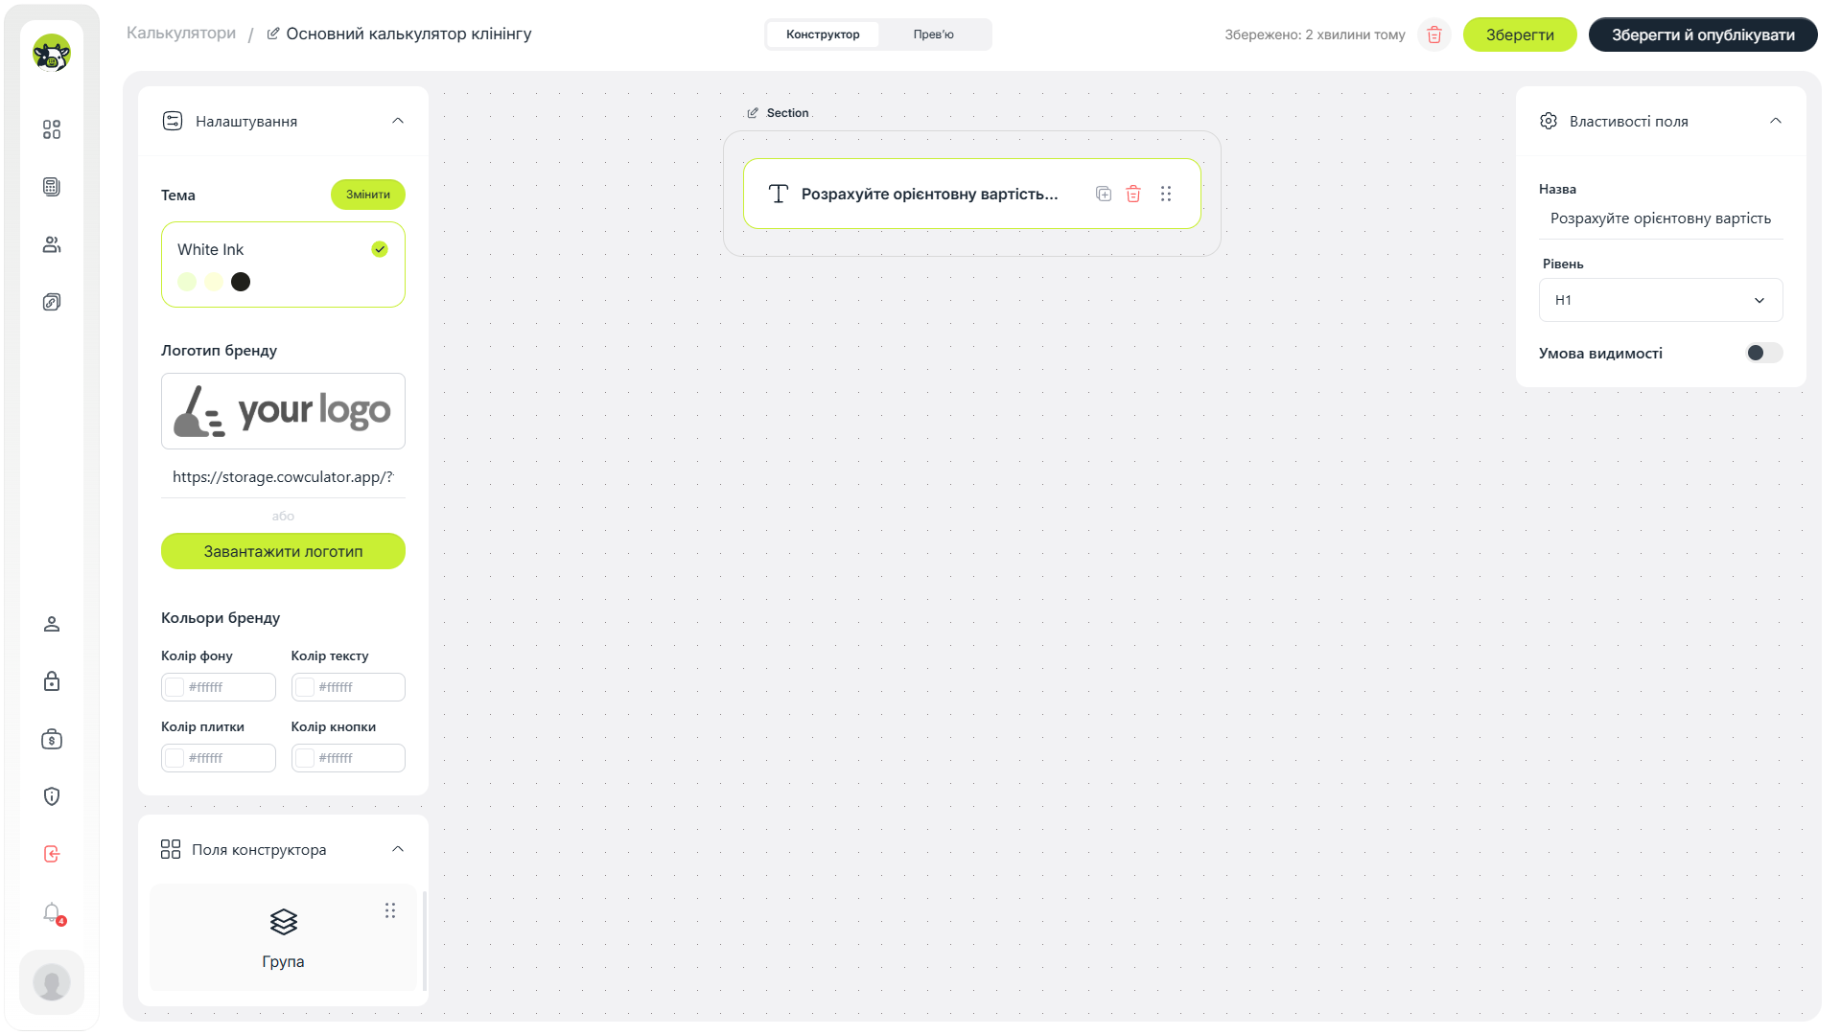1841x1035 pixels.
Task: Click the drag handle on heading field
Action: (x=1166, y=194)
